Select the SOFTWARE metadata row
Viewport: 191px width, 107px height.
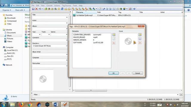pyautogui.click(x=92, y=43)
